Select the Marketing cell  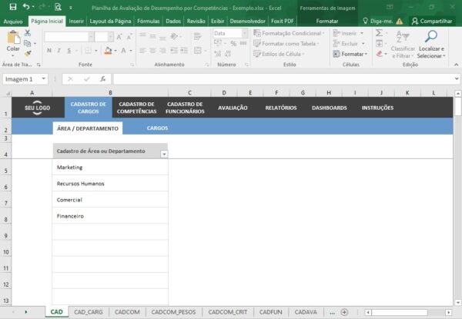coord(110,168)
